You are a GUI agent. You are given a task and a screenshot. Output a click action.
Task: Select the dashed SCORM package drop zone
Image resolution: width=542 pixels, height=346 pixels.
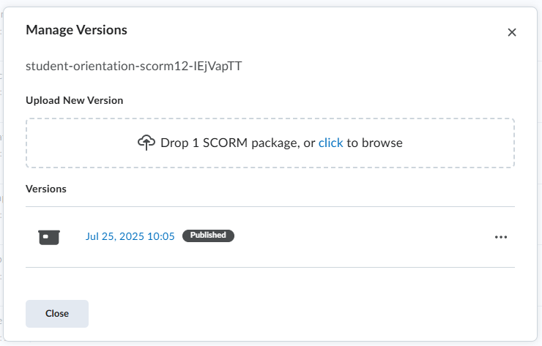pos(270,143)
